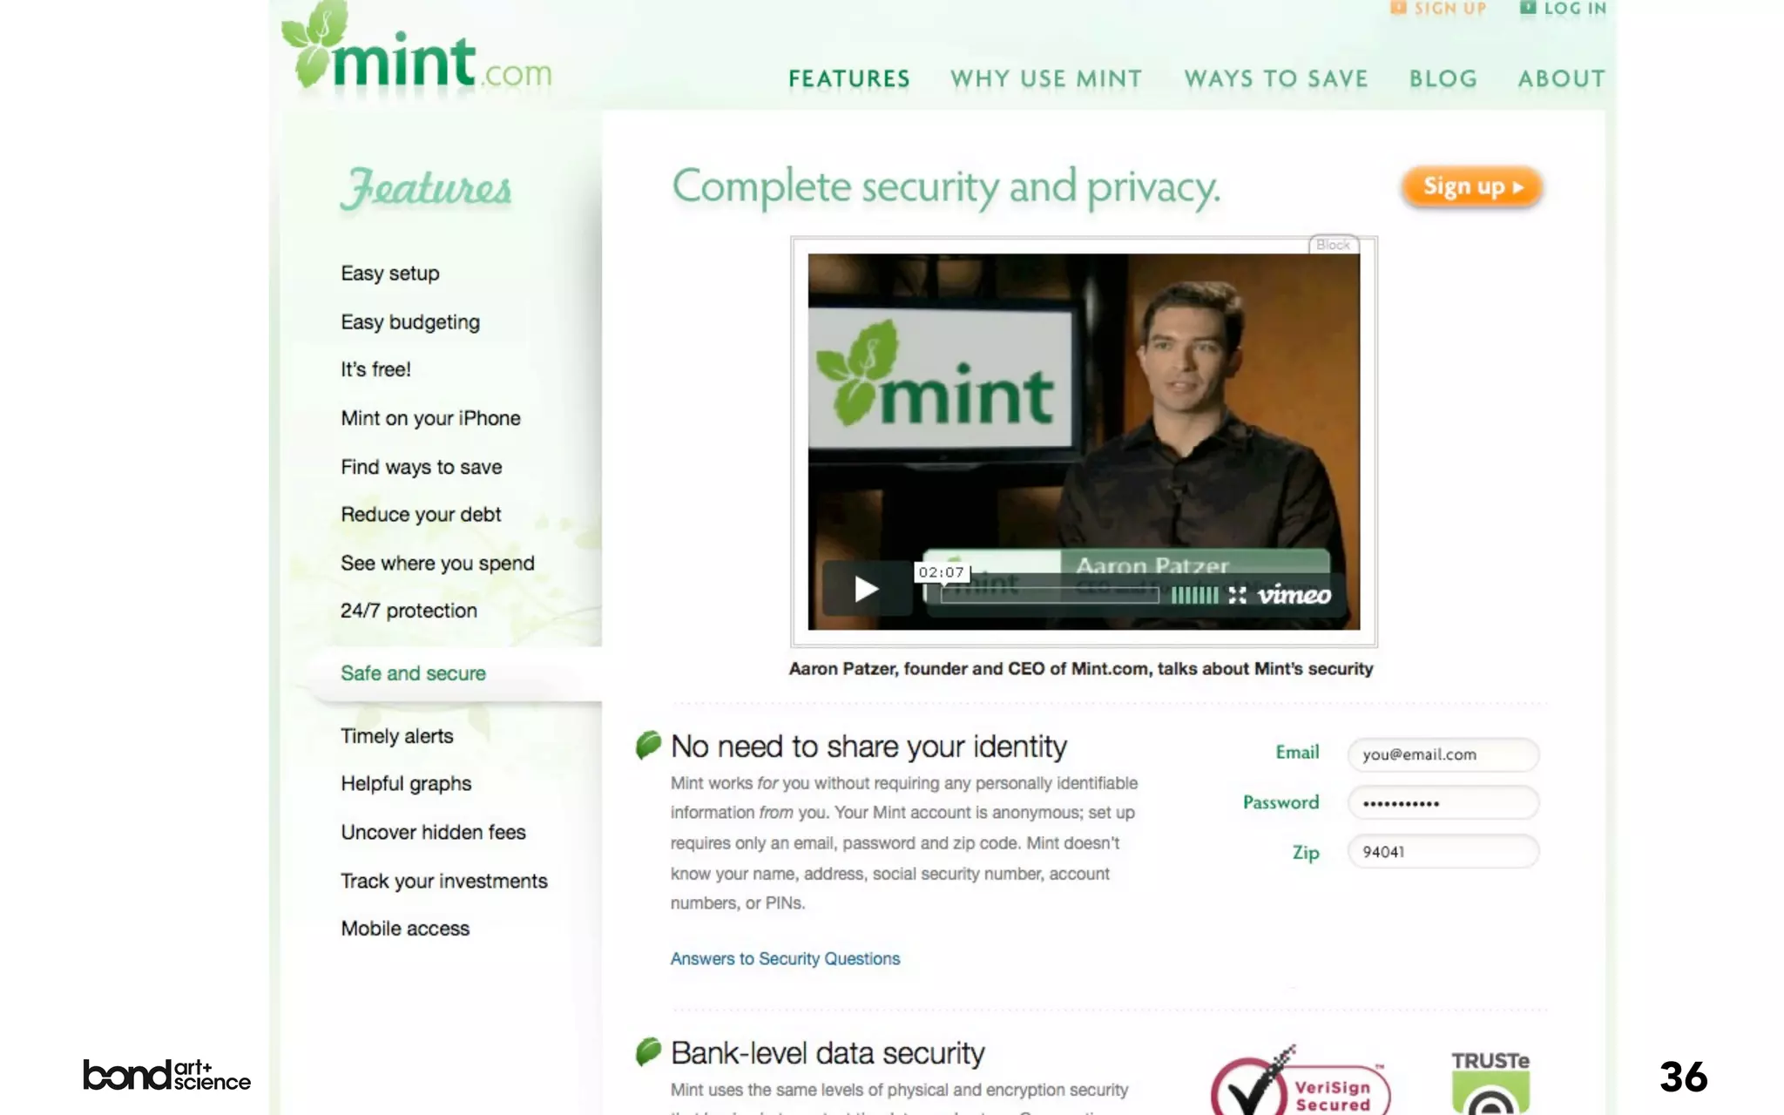Click the orange Sign up button

point(1472,187)
